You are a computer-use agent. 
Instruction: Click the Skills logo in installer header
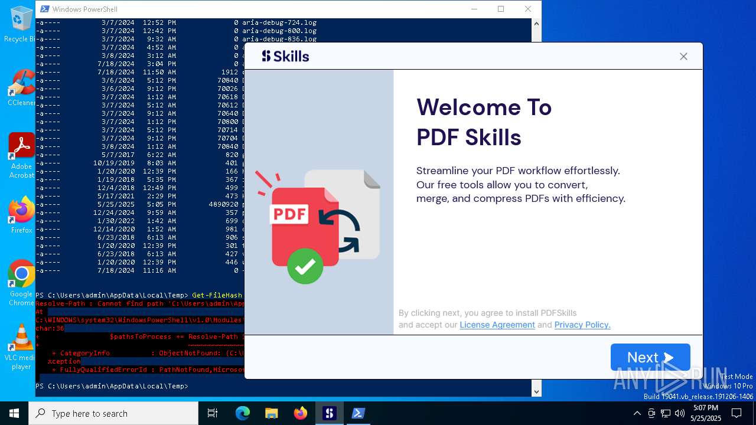tap(286, 56)
